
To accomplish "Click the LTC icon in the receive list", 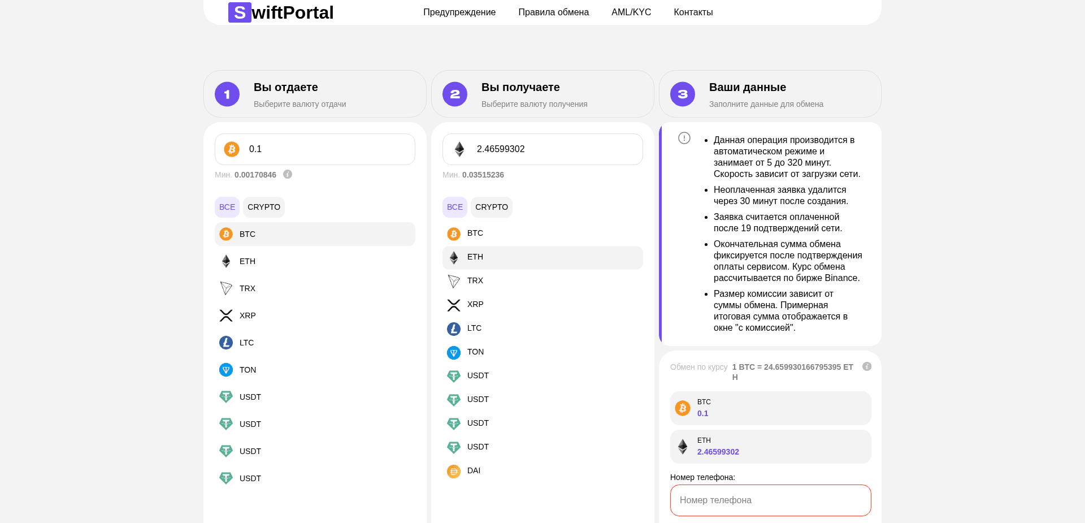I will (454, 329).
